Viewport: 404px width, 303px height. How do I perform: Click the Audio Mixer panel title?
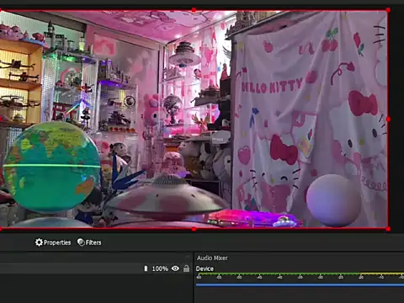[x=212, y=258]
